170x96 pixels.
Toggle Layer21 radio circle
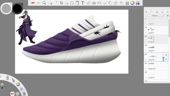[146, 51]
